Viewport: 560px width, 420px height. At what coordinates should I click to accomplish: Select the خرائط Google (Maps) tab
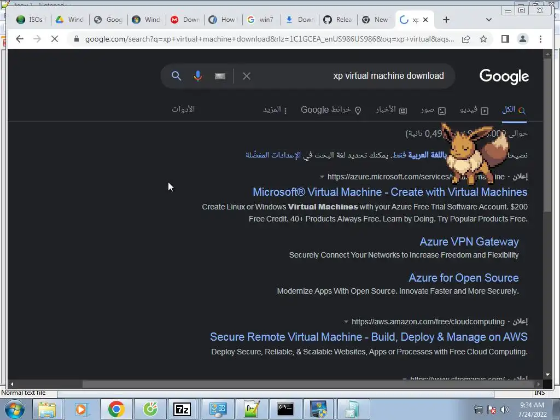[x=331, y=110]
